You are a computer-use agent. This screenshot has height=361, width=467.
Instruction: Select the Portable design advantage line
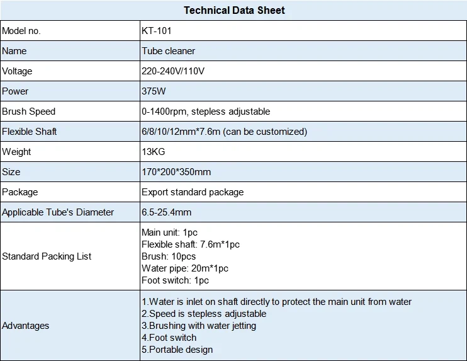(x=177, y=350)
